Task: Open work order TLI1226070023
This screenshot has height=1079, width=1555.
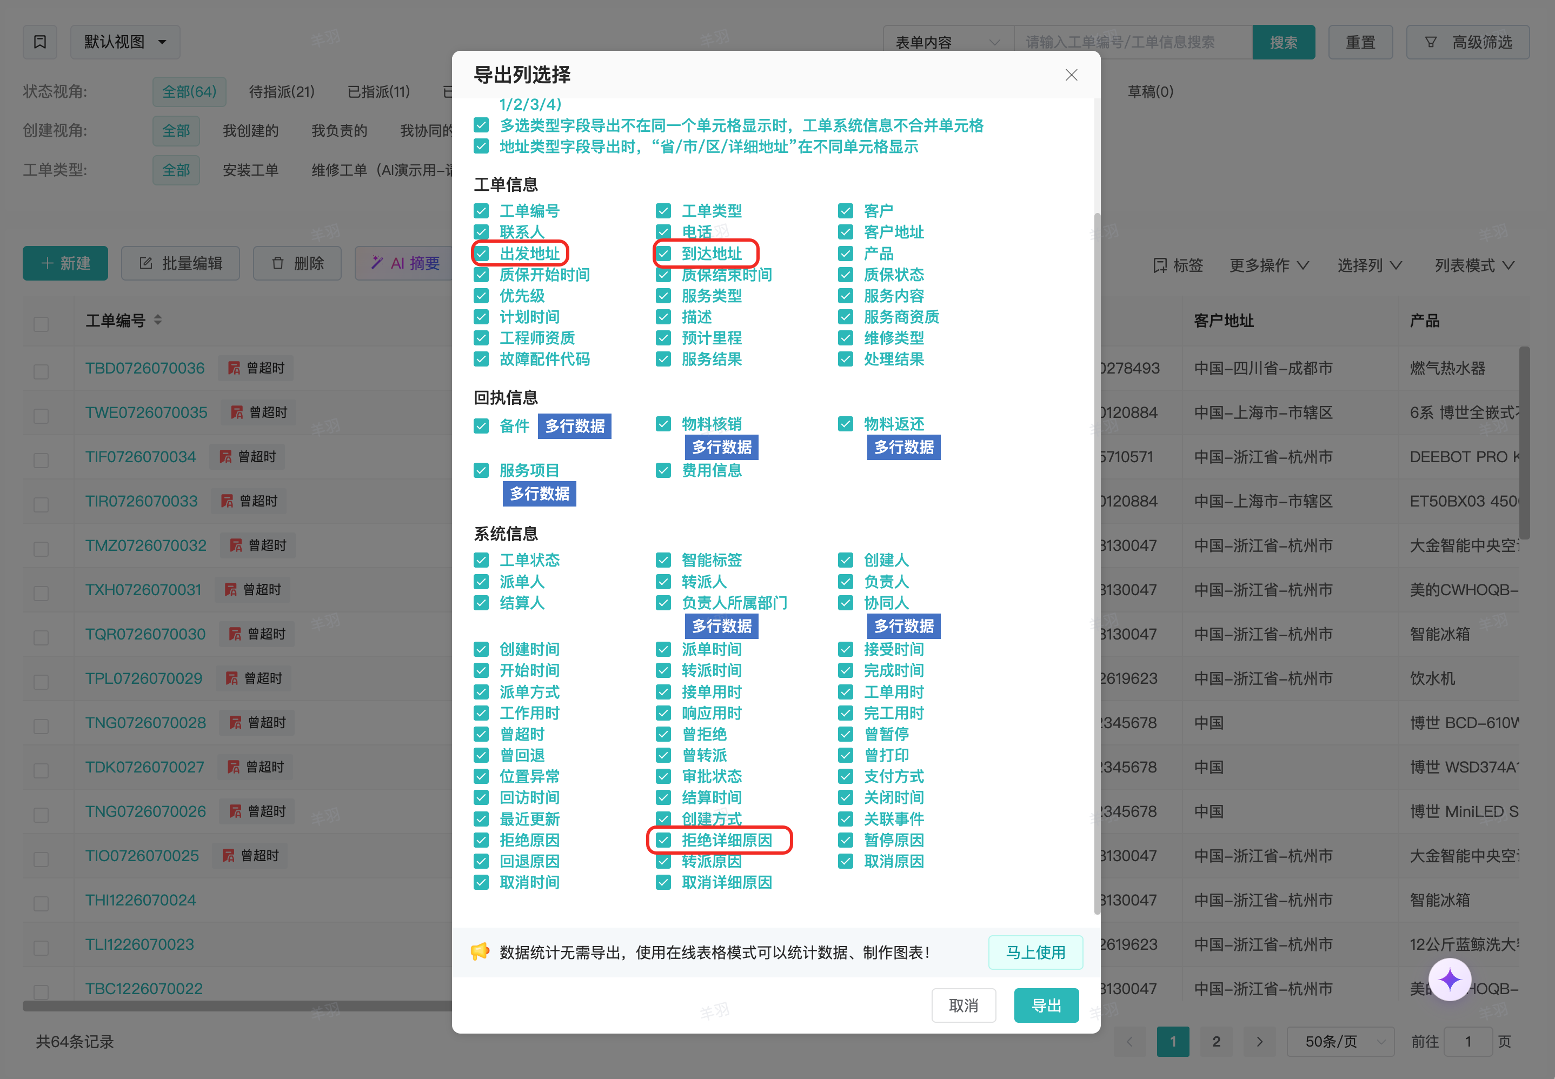Action: click(139, 944)
